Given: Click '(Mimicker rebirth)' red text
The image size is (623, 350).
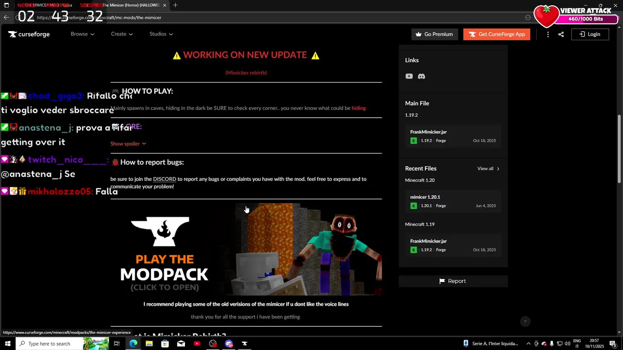Looking at the screenshot, I should click(x=246, y=72).
